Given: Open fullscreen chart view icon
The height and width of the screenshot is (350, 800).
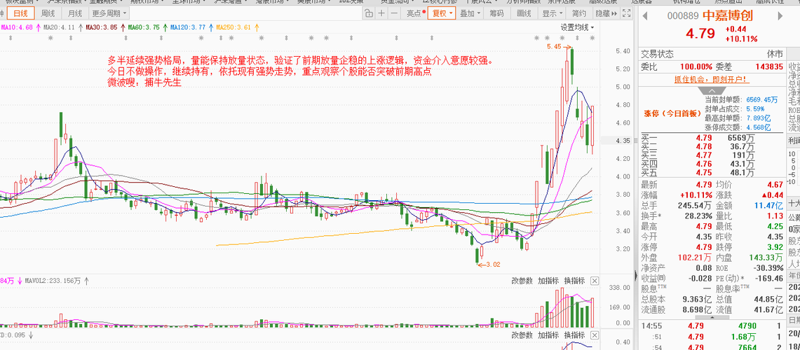Looking at the screenshot, I should pyautogui.click(x=627, y=14).
